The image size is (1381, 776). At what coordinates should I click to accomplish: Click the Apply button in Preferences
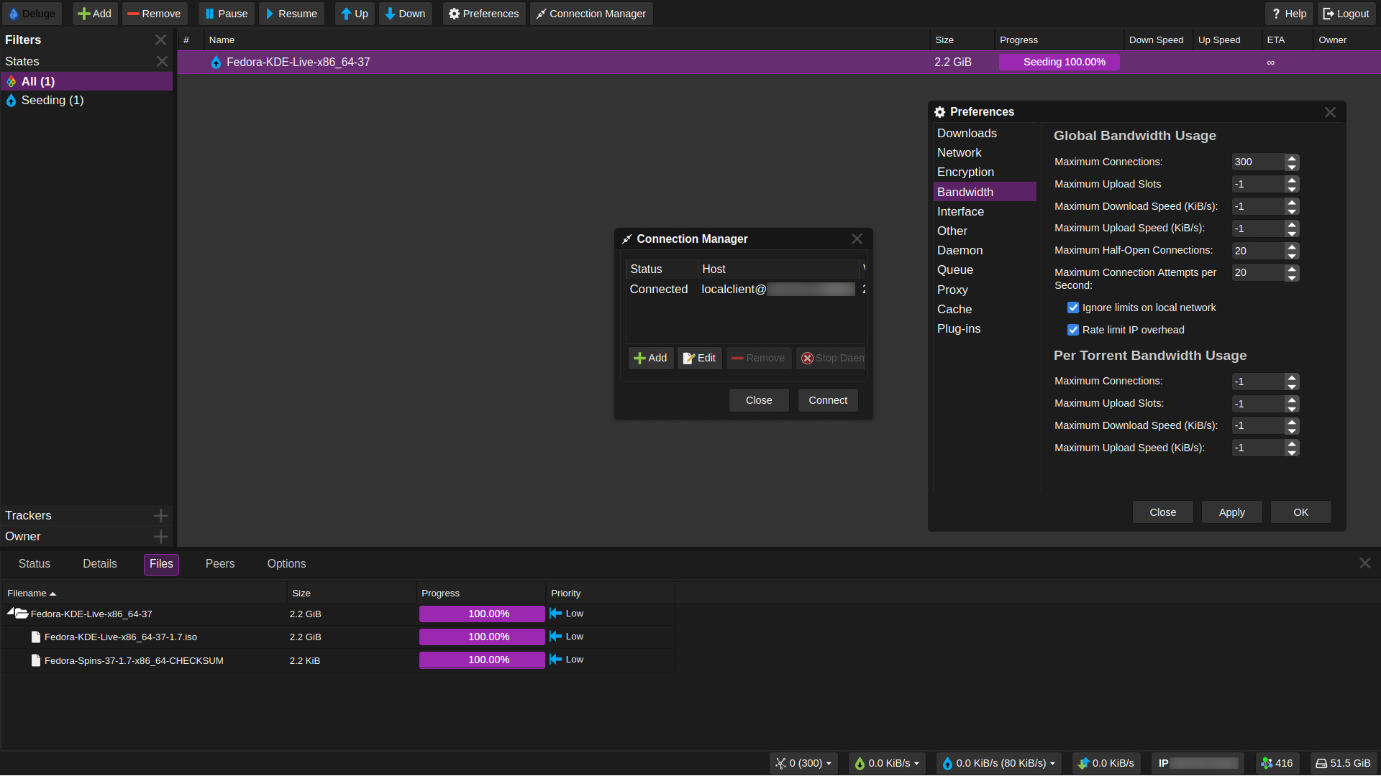(1231, 512)
